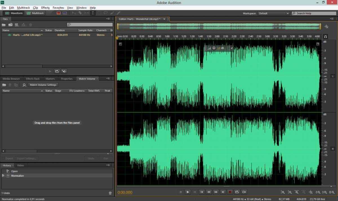Screen dimensions: 338x201
Task: Toggle the left channel L button
Action: pos(332,76)
